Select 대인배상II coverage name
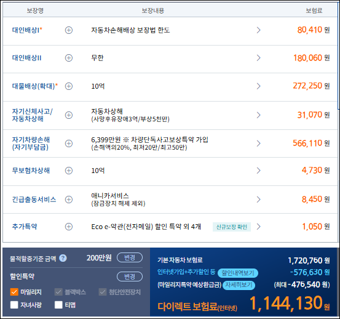 click(26, 58)
